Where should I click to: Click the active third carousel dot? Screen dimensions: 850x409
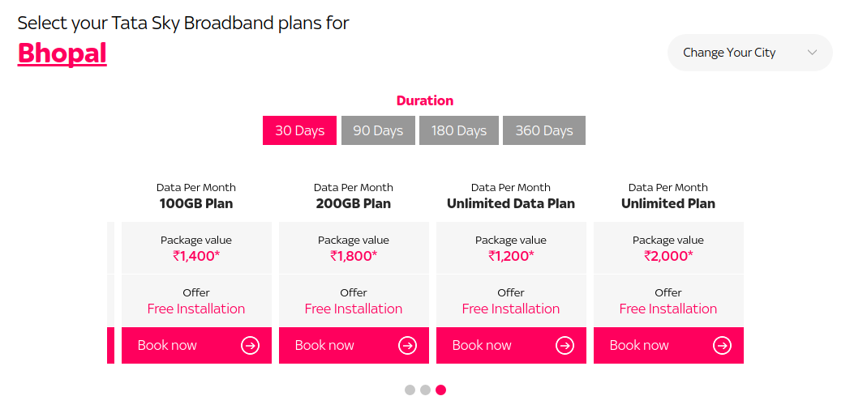coord(440,390)
